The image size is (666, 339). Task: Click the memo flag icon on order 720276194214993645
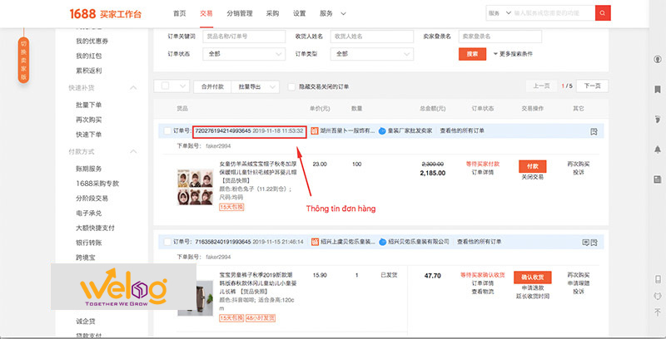tap(594, 132)
